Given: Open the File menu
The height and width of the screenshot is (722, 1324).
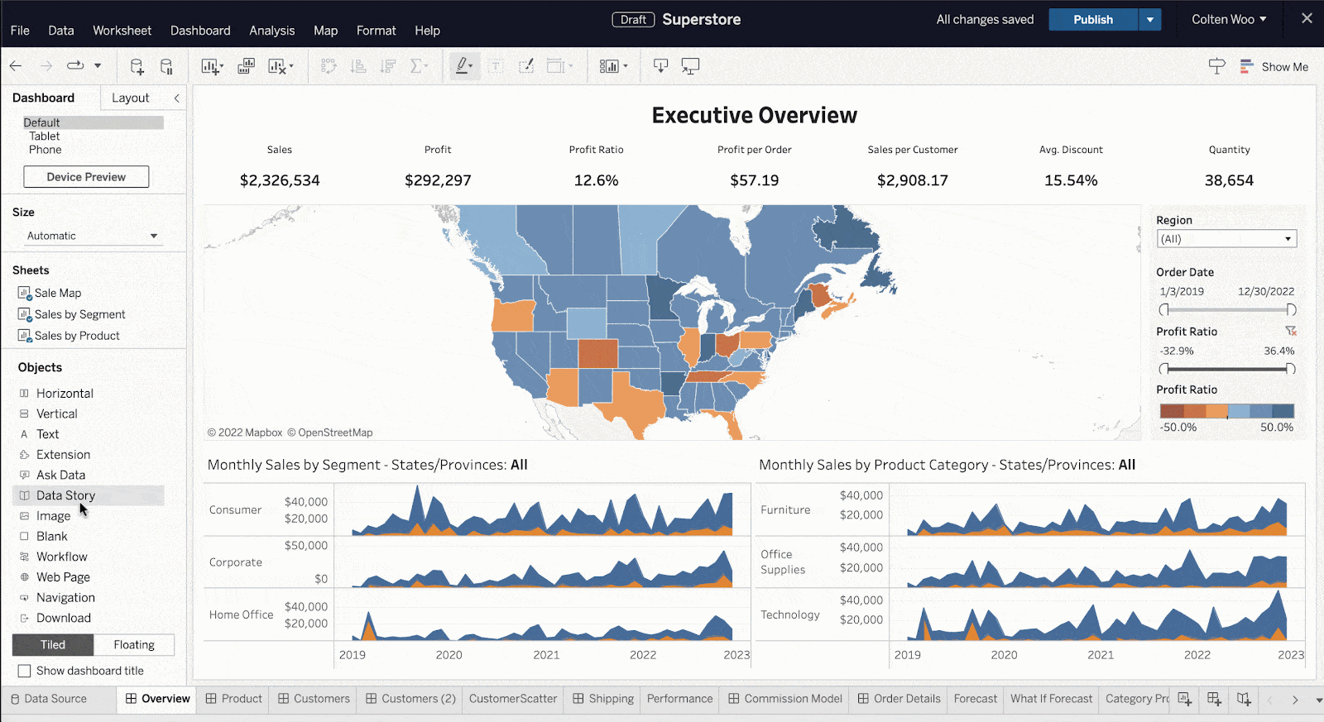Looking at the screenshot, I should point(20,31).
